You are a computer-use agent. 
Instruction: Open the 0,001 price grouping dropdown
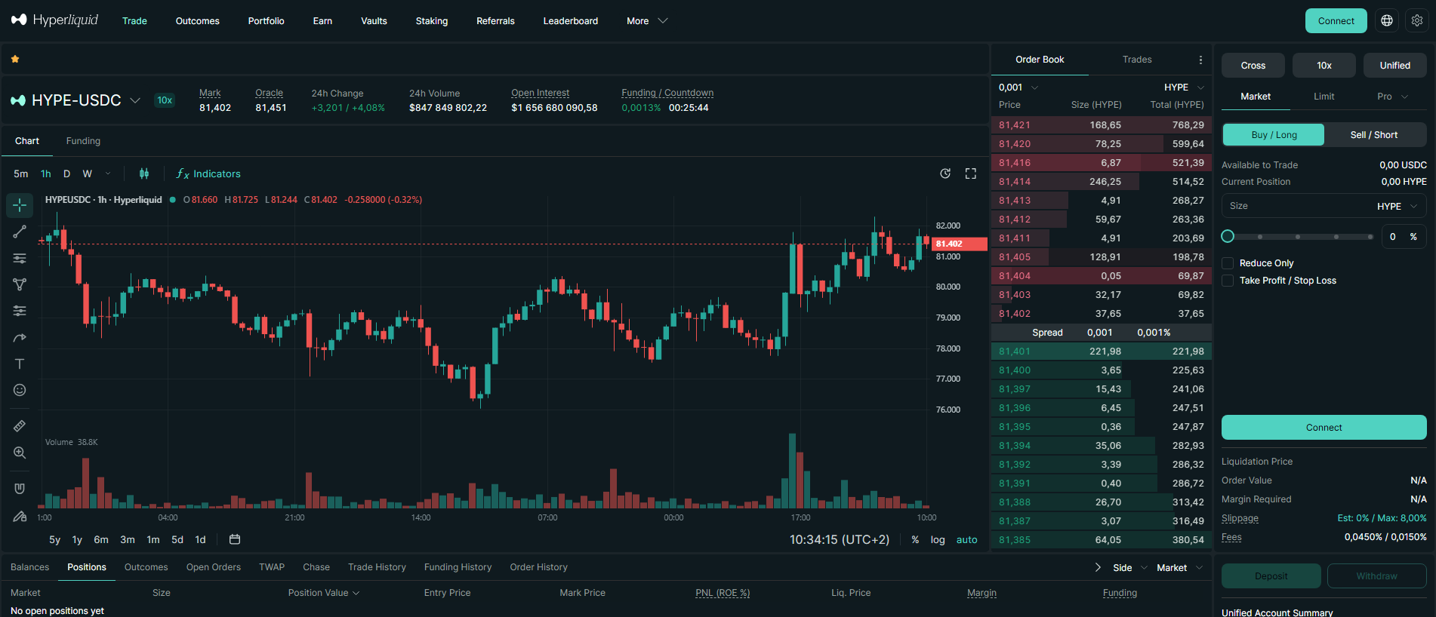pos(1018,87)
